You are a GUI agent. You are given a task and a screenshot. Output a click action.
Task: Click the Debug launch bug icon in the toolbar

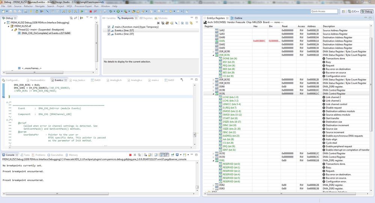point(110,11)
